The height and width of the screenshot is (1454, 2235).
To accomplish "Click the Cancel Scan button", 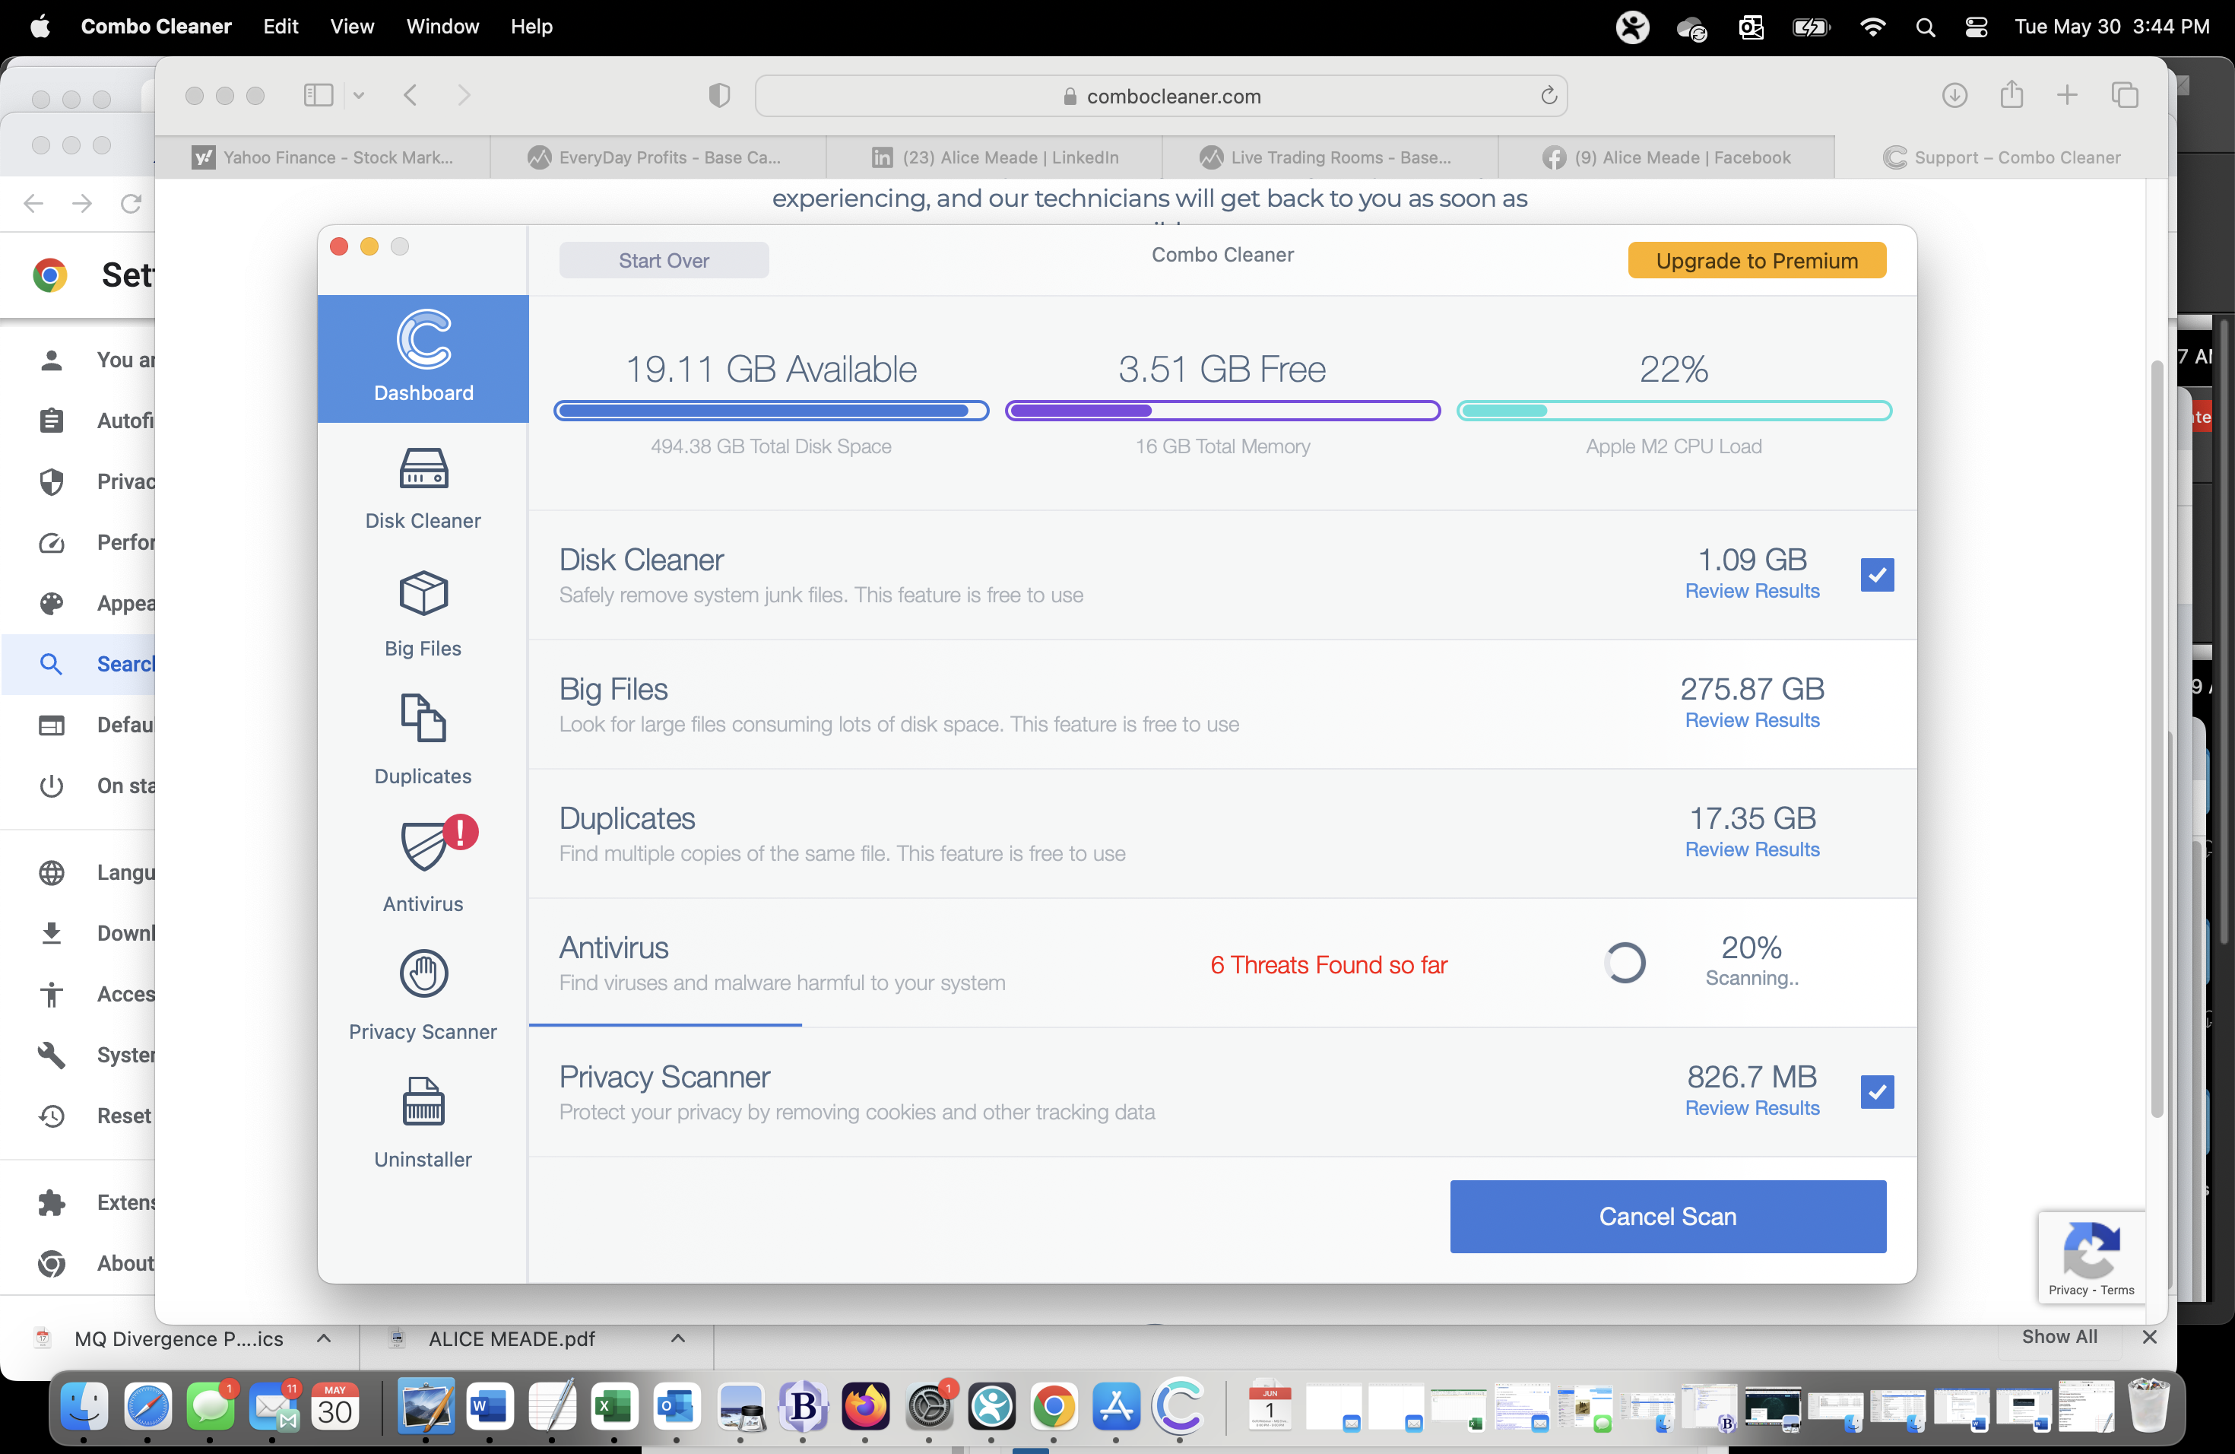I will pyautogui.click(x=1667, y=1215).
